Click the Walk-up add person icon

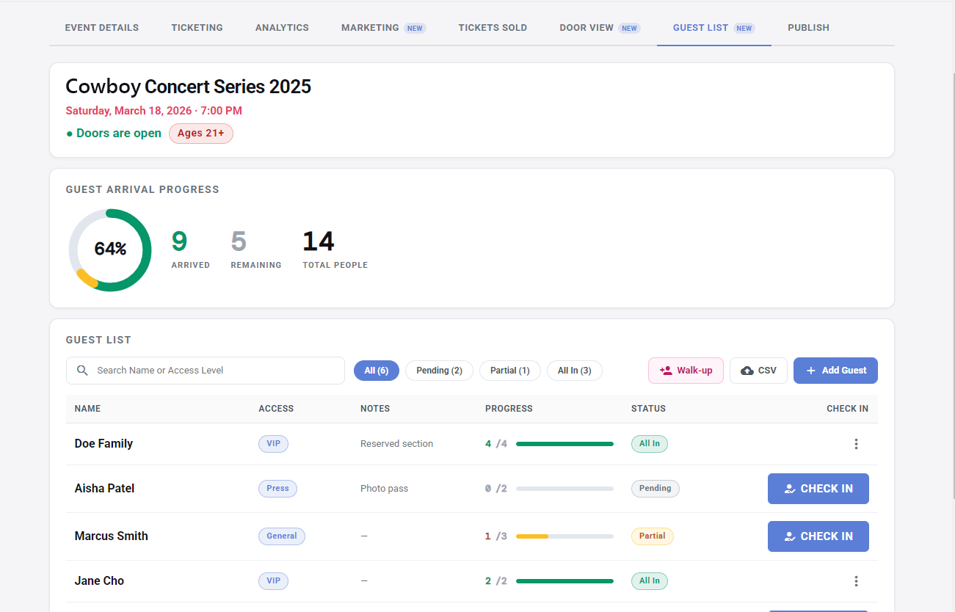[666, 371]
